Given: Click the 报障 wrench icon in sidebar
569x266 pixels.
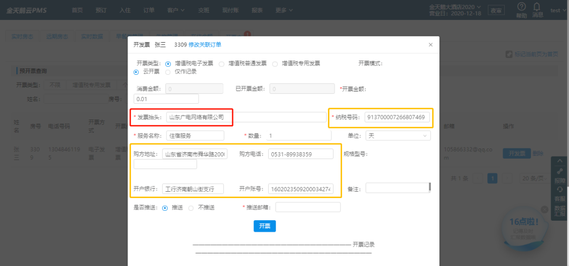Looking at the screenshot, I should point(560,172).
